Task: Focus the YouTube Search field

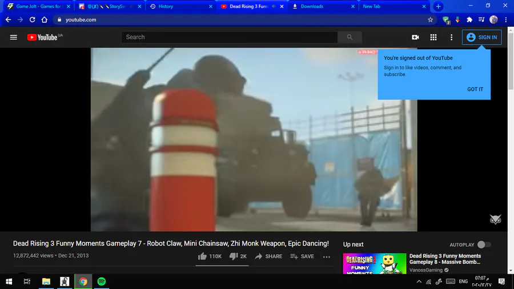Action: [230, 37]
